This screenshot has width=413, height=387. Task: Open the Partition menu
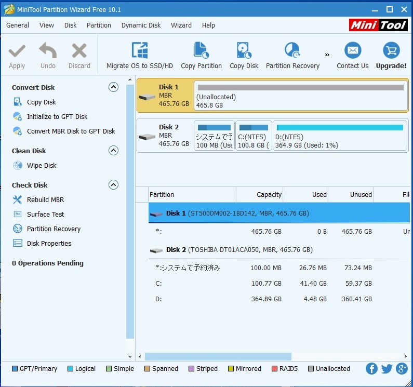tap(99, 25)
